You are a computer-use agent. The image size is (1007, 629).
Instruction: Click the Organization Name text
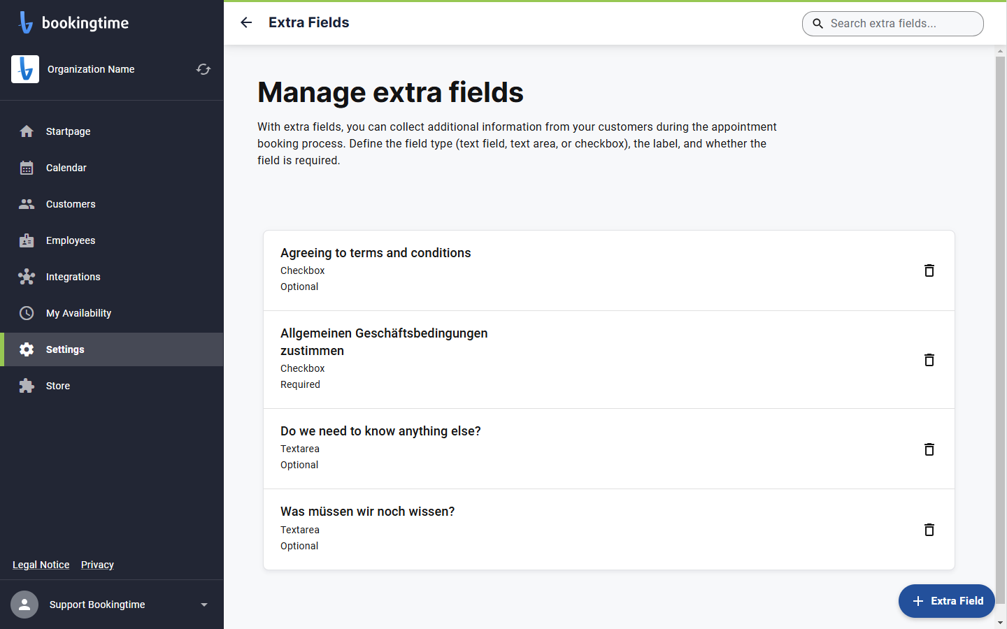[x=91, y=69]
